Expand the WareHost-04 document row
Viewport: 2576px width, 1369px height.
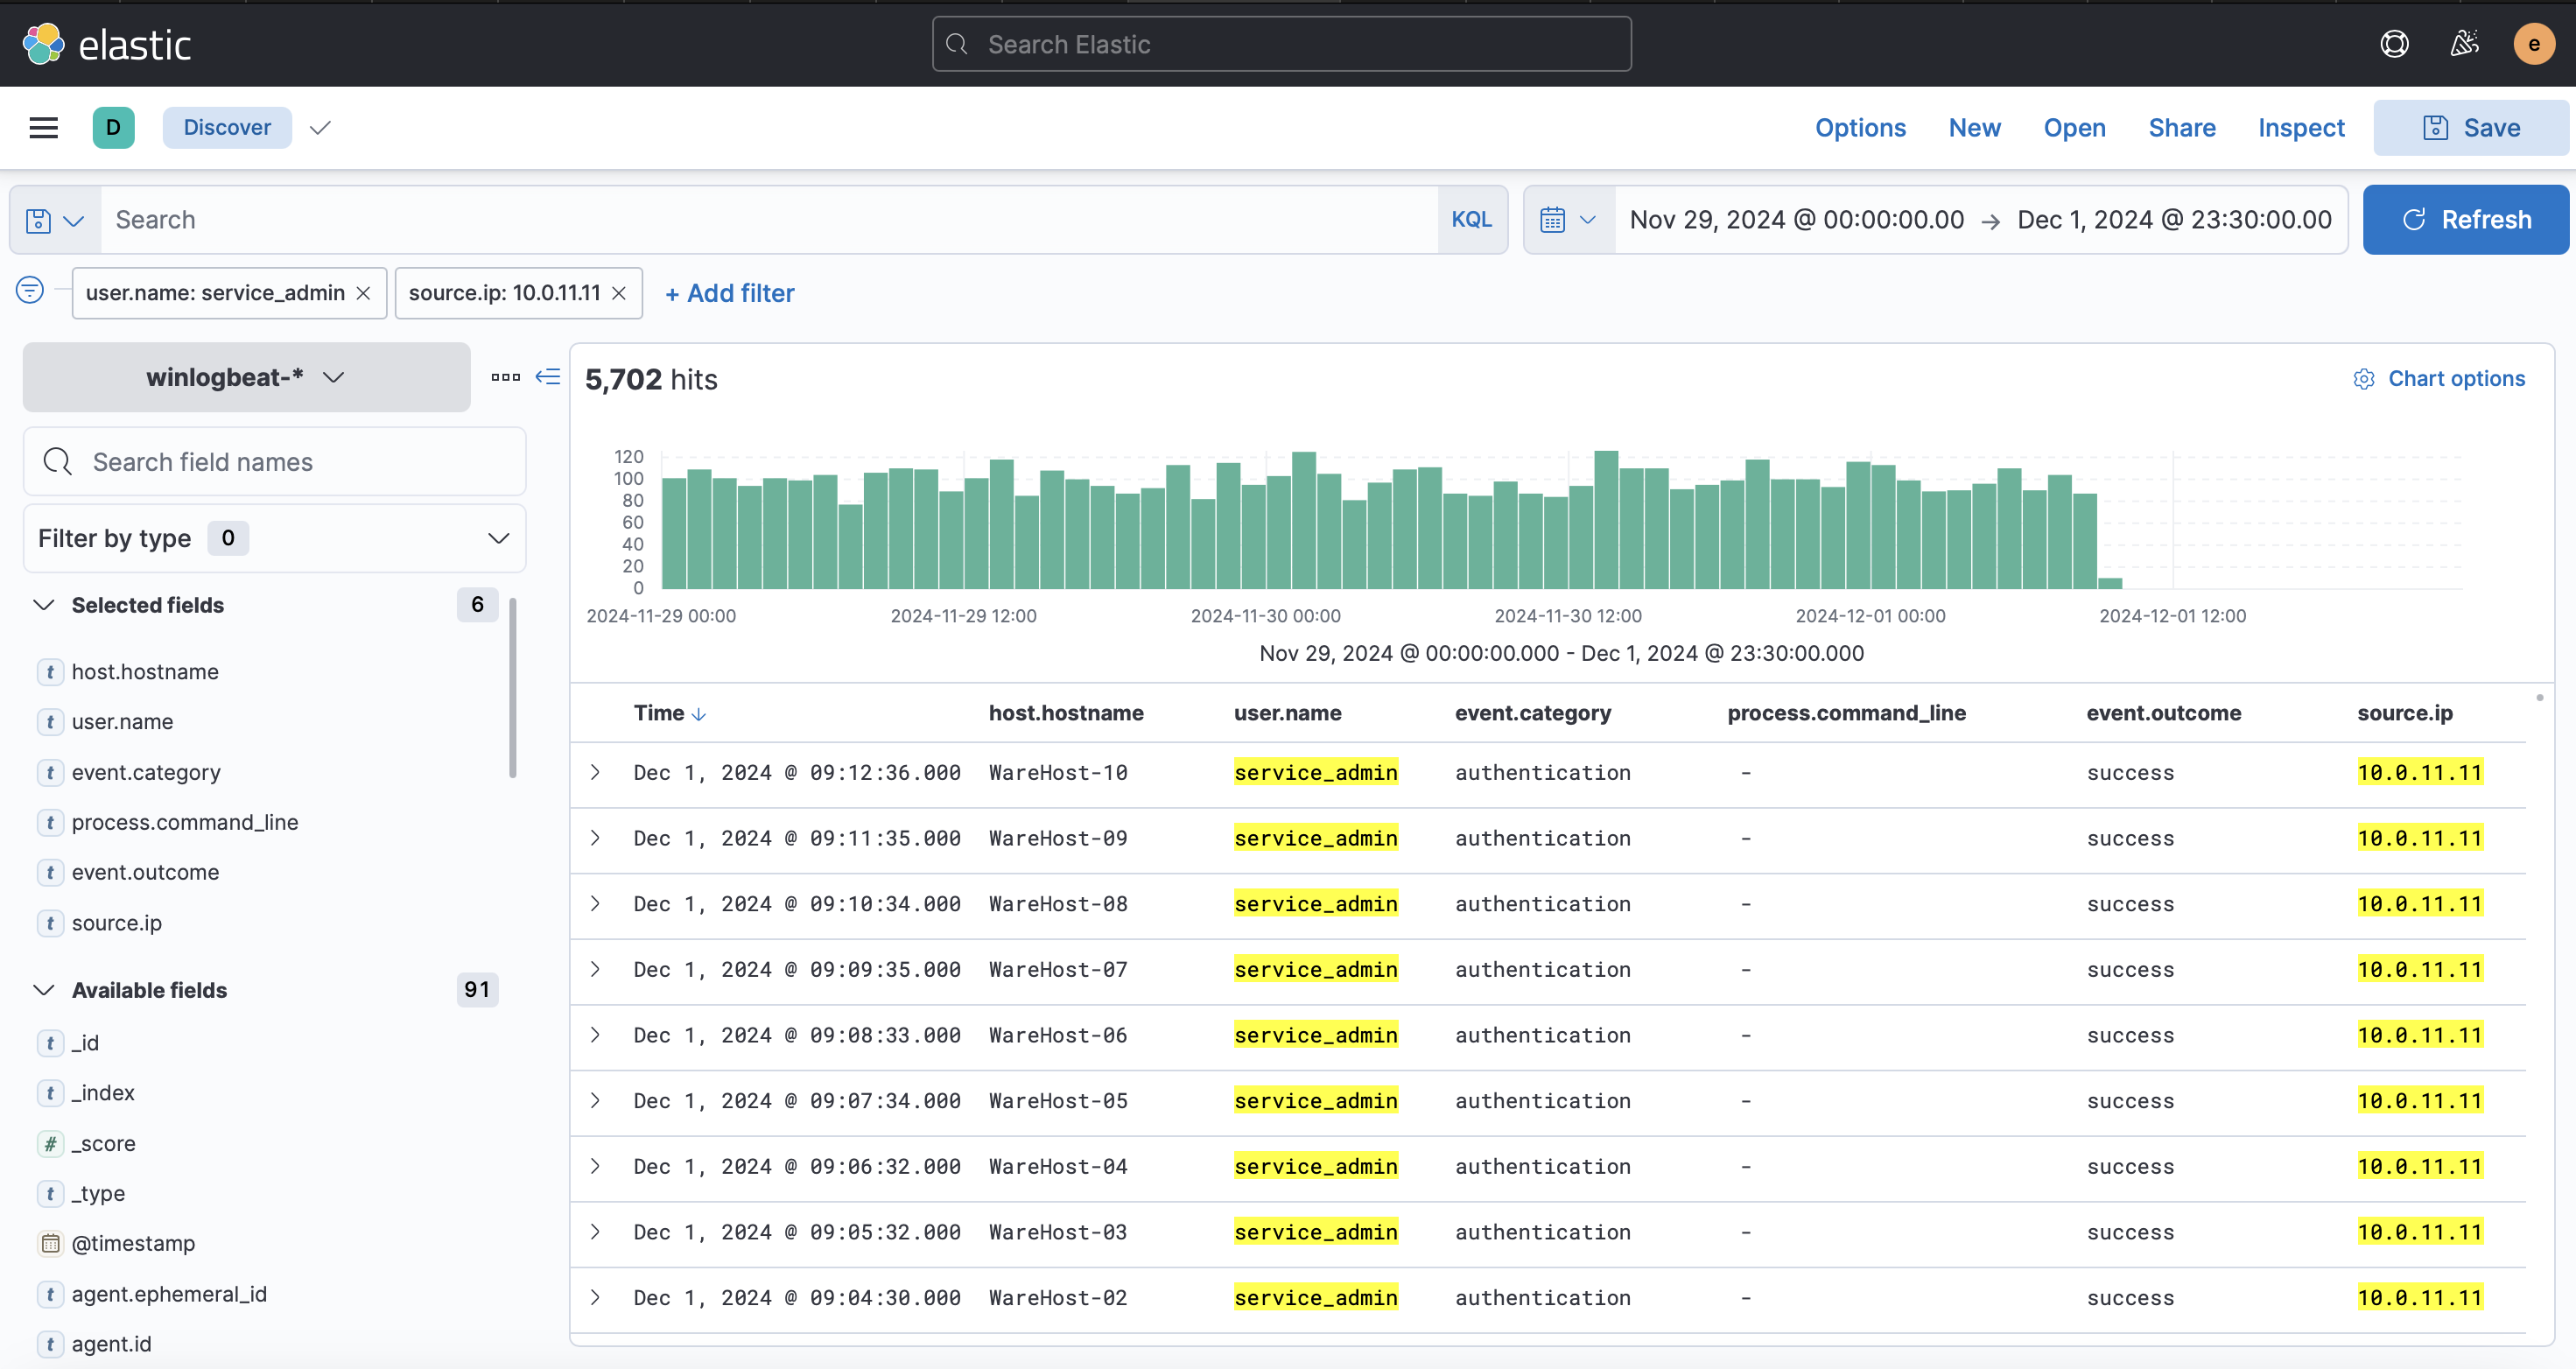[x=595, y=1166]
